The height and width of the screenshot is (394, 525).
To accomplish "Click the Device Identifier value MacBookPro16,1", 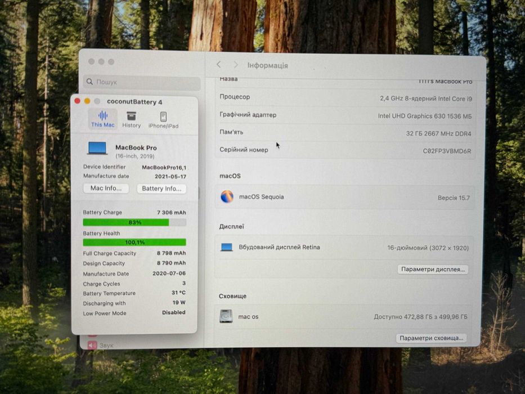I will pyautogui.click(x=164, y=168).
